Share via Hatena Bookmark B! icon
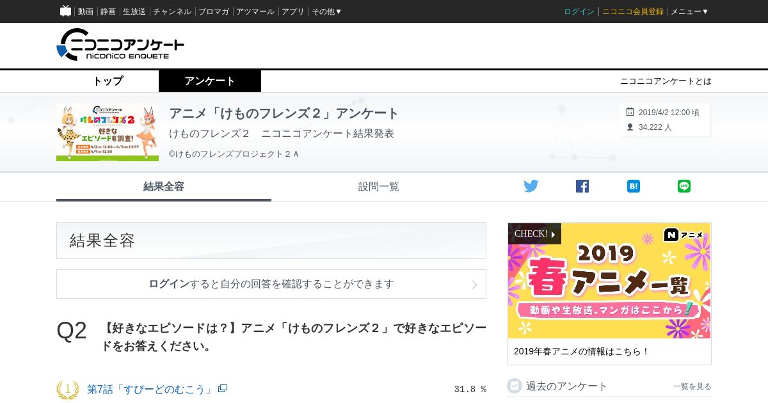 (x=634, y=186)
